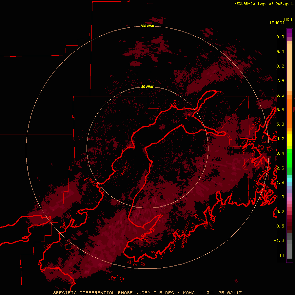
Task: Click the TH threshold label
Action: [x=282, y=255]
